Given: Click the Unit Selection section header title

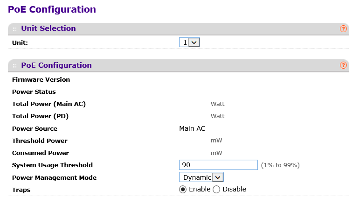Looking at the screenshot, I should coord(48,28).
